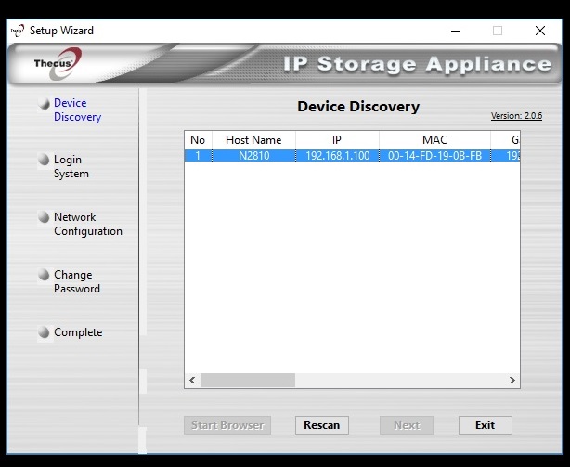The height and width of the screenshot is (467, 570).
Task: Click the No column header
Action: (198, 140)
